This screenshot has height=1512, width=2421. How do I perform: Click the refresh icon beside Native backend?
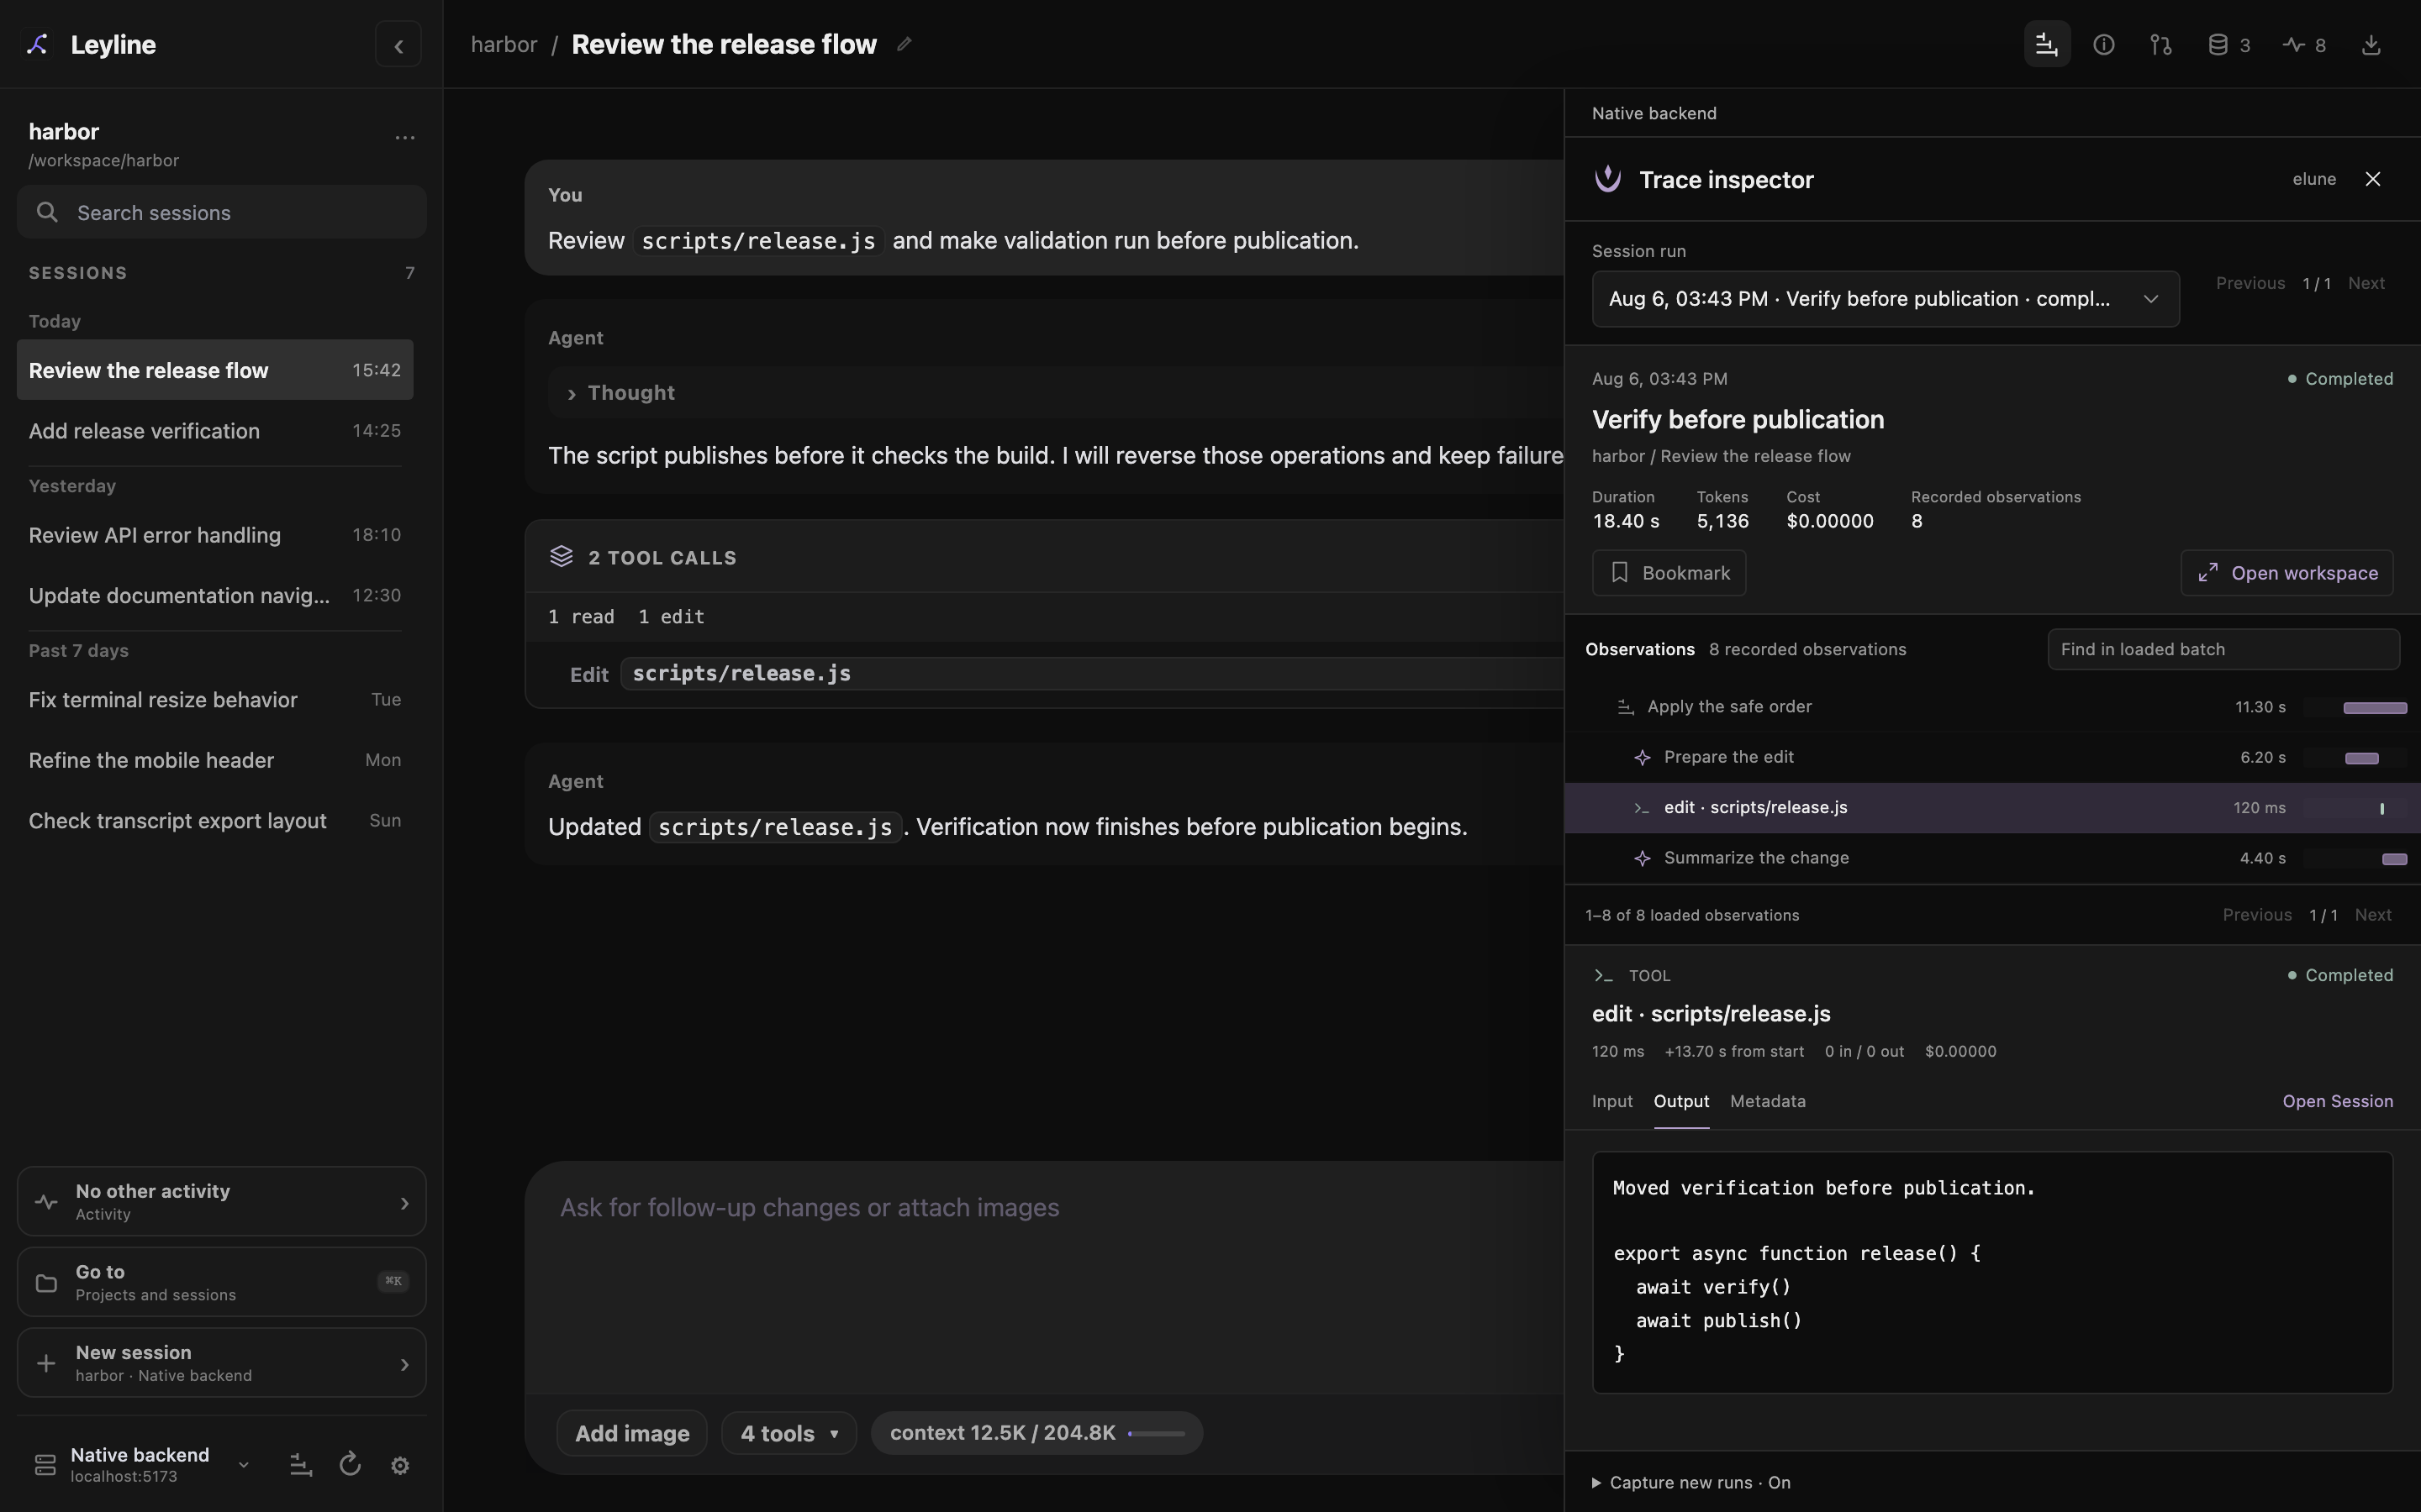[351, 1465]
